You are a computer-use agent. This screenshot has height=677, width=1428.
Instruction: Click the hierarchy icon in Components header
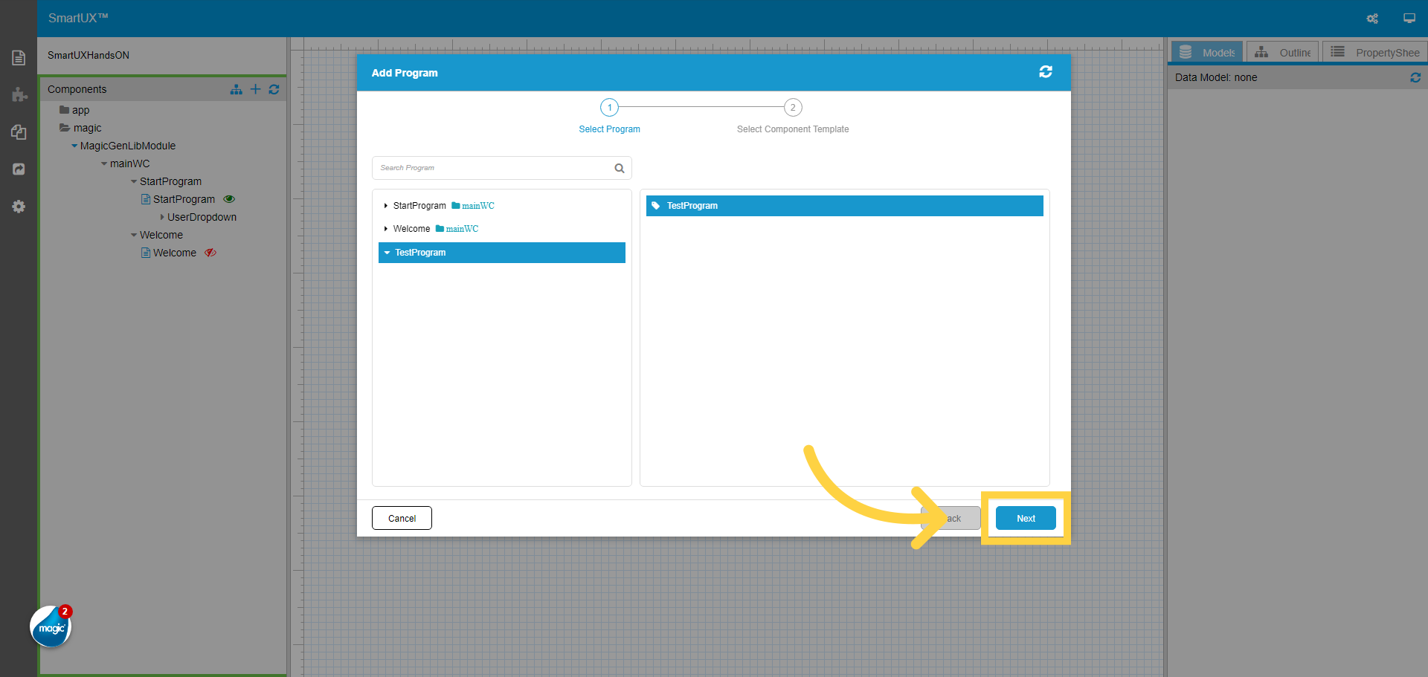236,89
